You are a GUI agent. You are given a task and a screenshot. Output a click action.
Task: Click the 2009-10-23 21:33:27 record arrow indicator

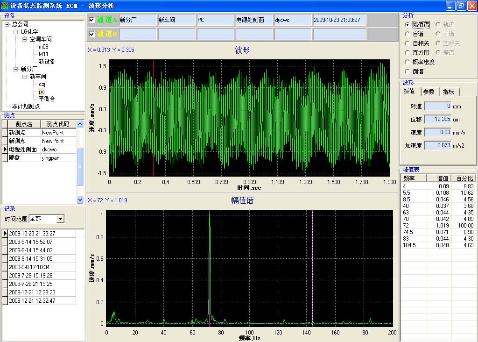(4, 233)
